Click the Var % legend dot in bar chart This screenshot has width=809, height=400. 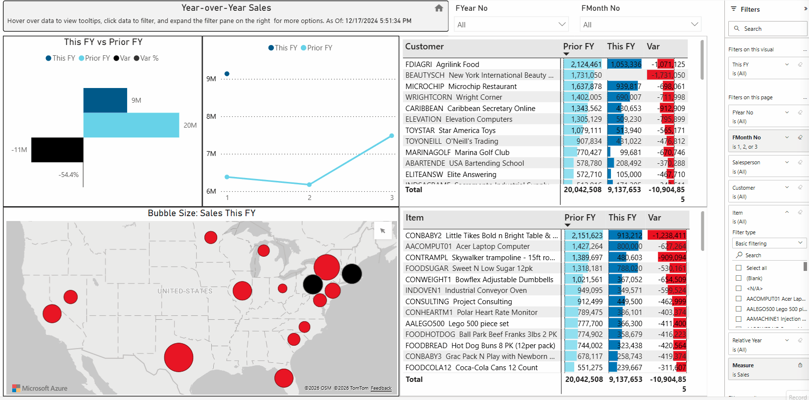click(136, 58)
